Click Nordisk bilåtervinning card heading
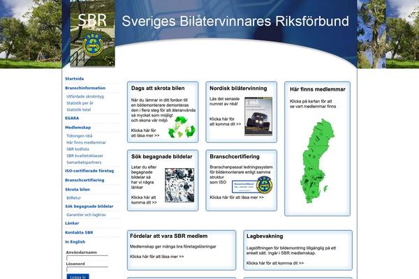Screen dimensions: 419x279 coord(238,89)
